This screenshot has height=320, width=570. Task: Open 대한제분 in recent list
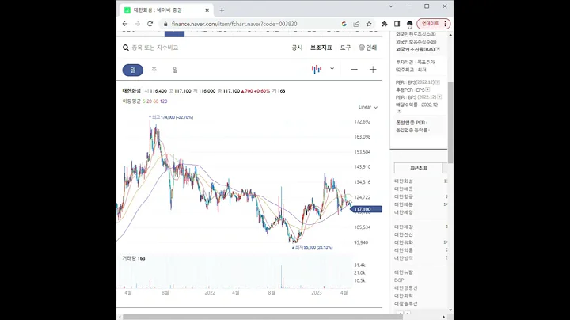pyautogui.click(x=404, y=204)
